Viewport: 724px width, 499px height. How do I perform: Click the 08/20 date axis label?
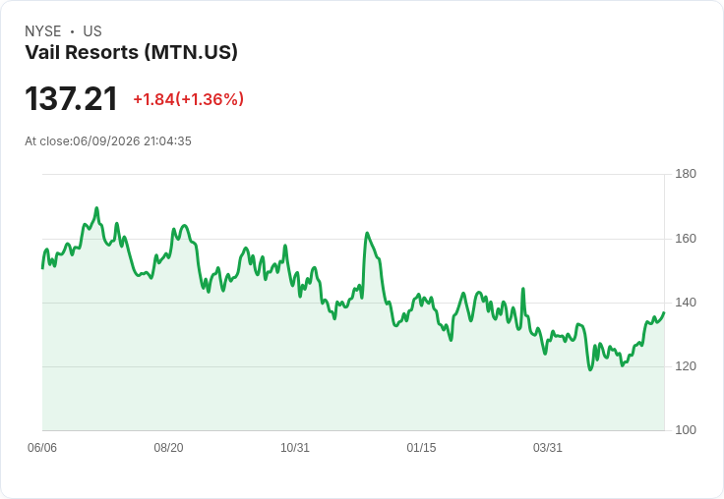pyautogui.click(x=168, y=448)
